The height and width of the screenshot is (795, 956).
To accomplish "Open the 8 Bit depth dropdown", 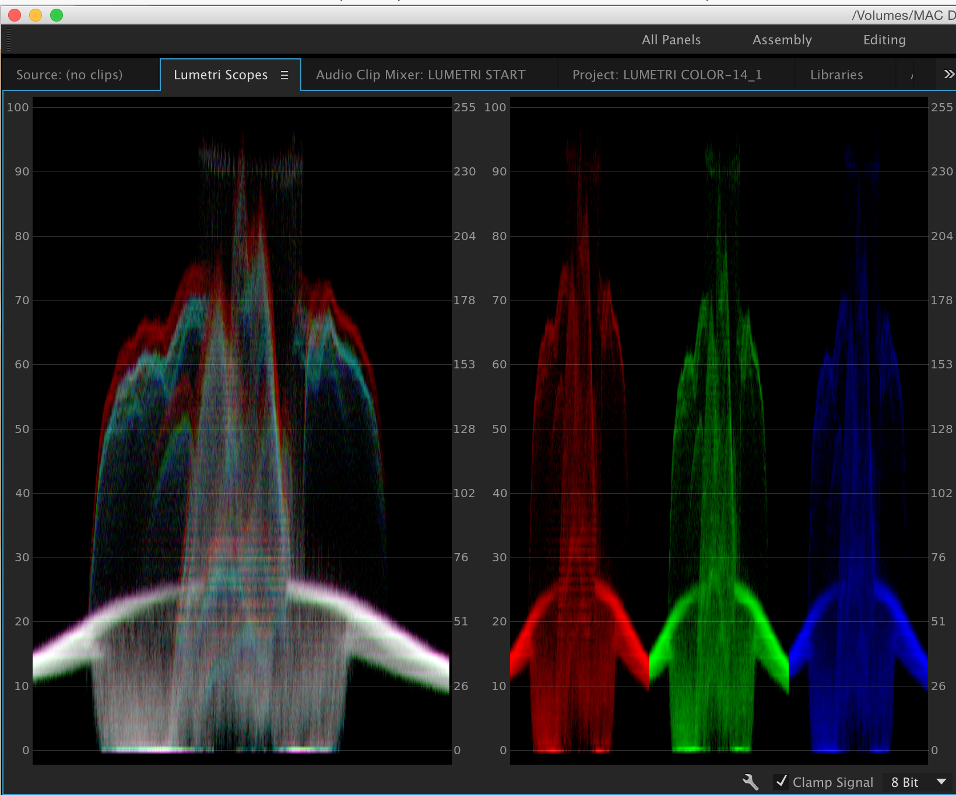I will (918, 782).
